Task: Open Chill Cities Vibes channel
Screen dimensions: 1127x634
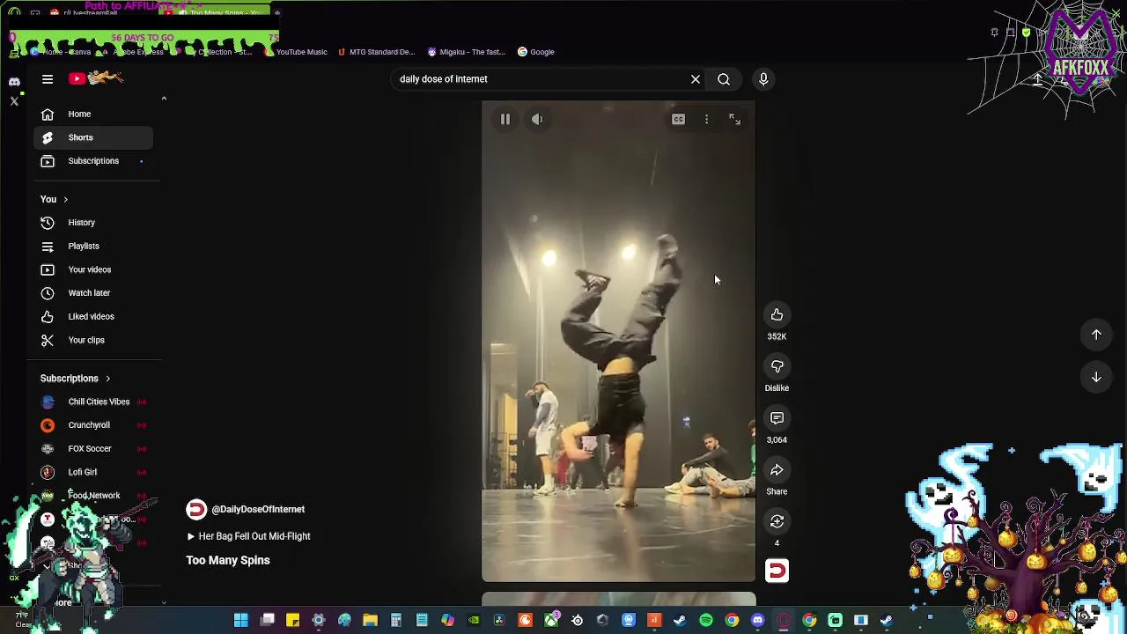Action: [x=93, y=402]
